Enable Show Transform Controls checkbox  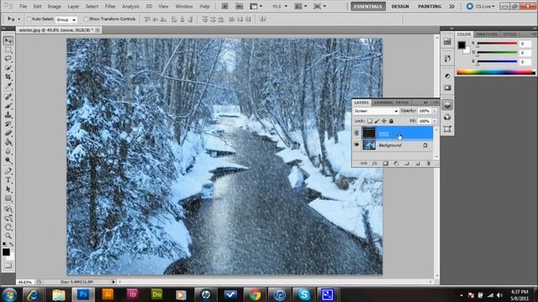click(86, 19)
